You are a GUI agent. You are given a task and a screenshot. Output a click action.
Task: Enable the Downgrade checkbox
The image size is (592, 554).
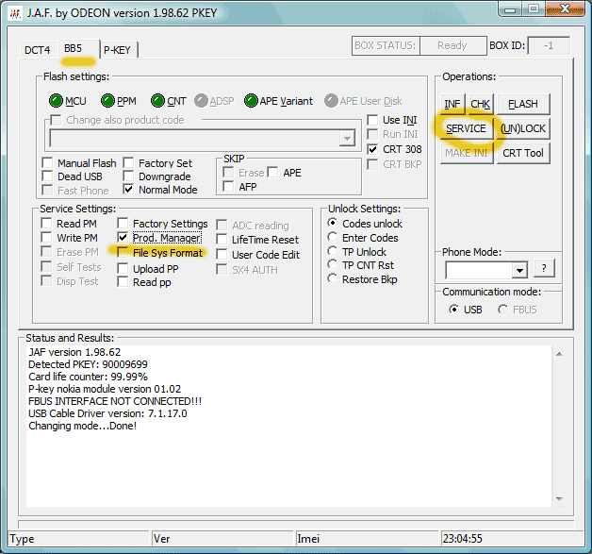click(128, 176)
